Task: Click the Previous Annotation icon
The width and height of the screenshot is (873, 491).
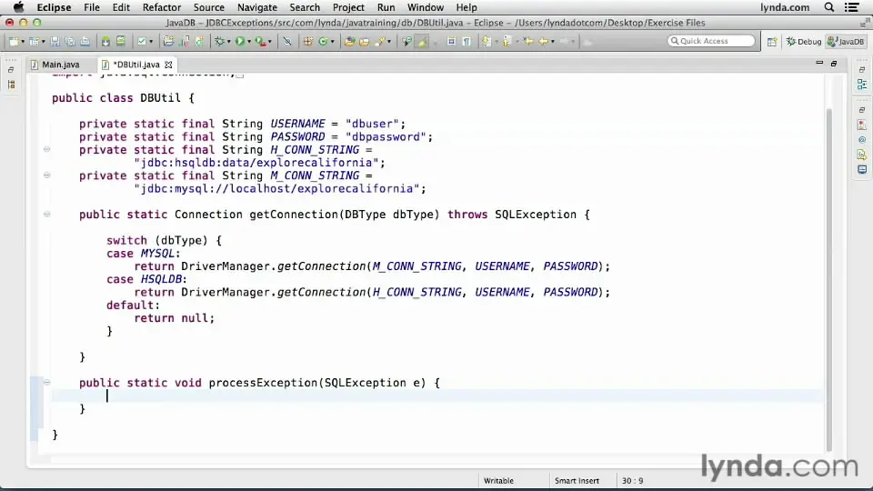Action: 507,41
